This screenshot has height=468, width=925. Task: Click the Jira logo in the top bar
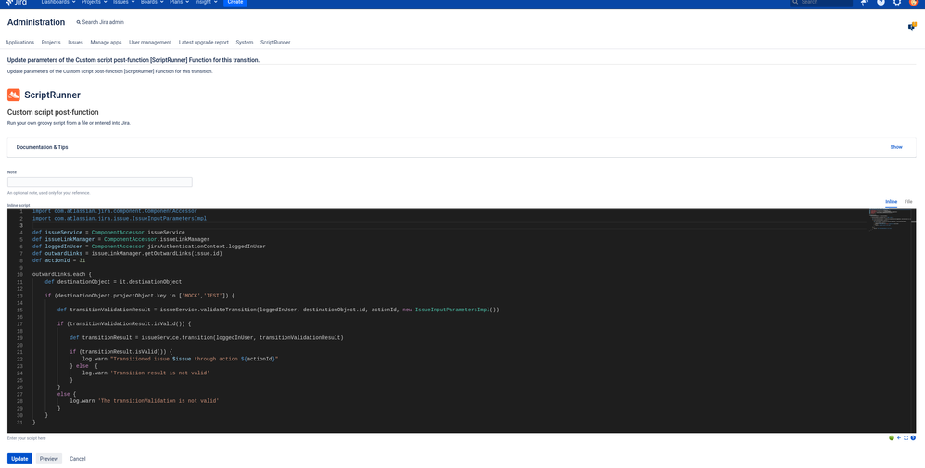[17, 3]
